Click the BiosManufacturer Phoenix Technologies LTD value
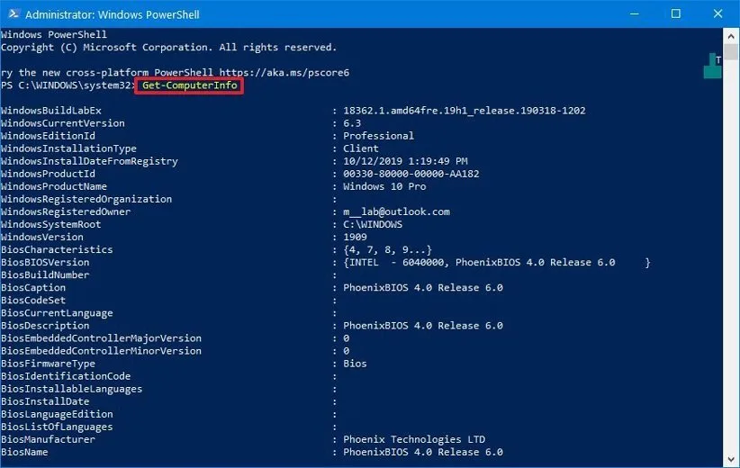 point(414,439)
